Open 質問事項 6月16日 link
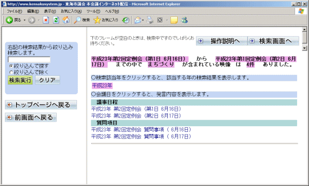This screenshot has height=186, width=309. [141, 130]
